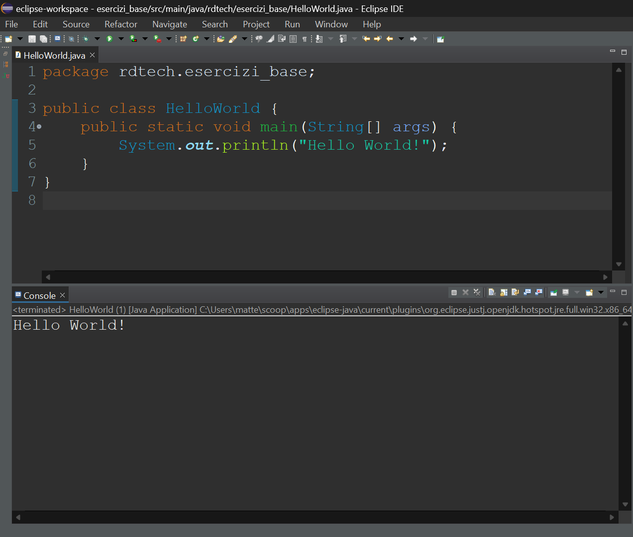Screen dimensions: 633x537
Task: Pin the Console view
Action: point(554,292)
